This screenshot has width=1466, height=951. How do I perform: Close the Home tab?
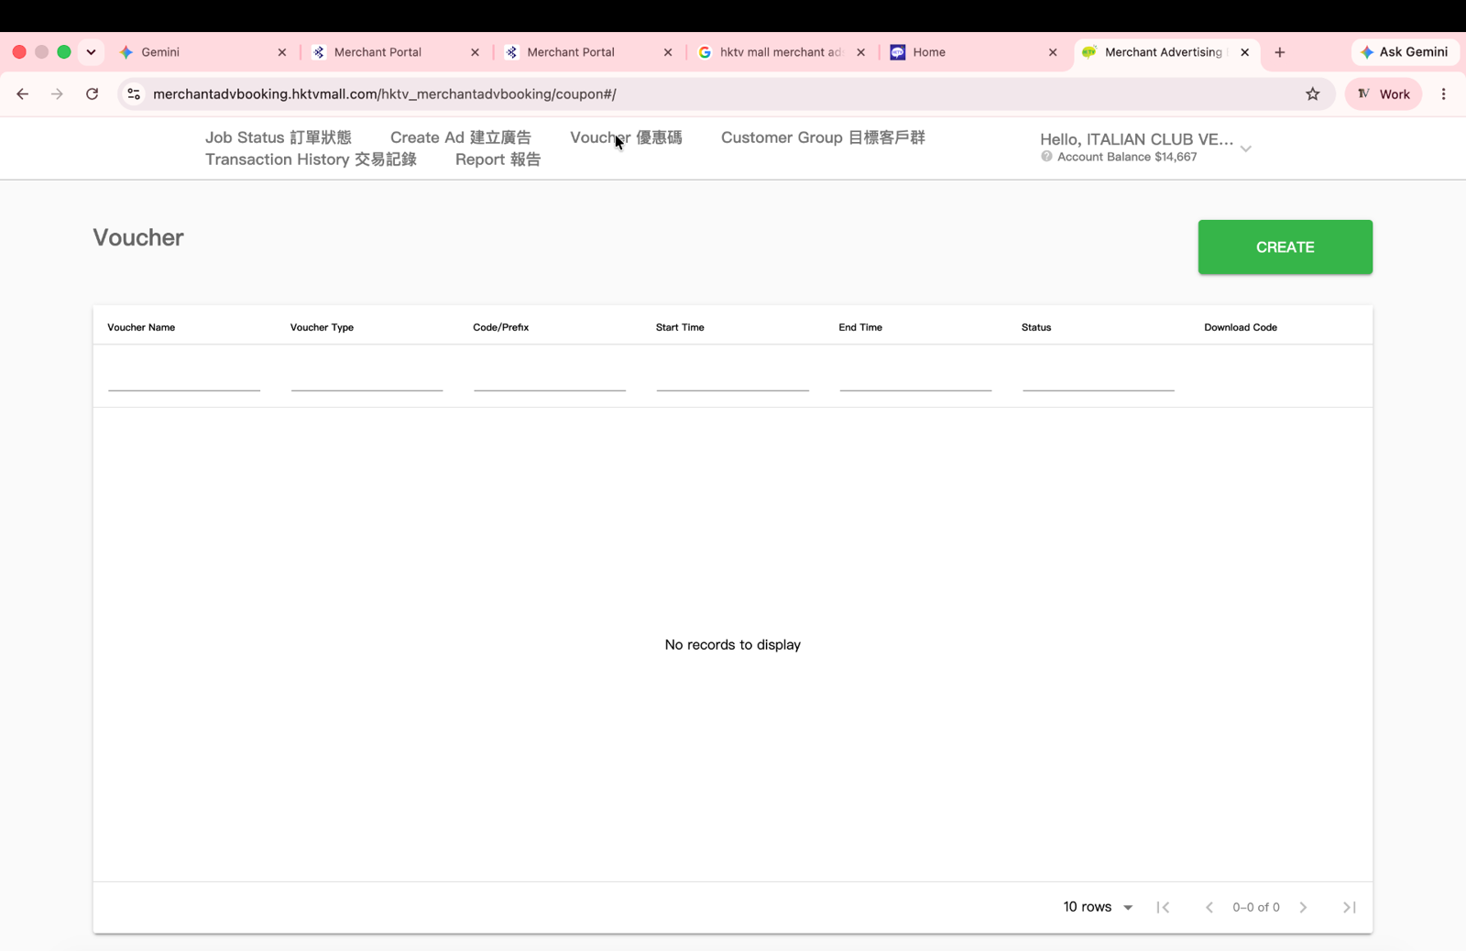1053,52
